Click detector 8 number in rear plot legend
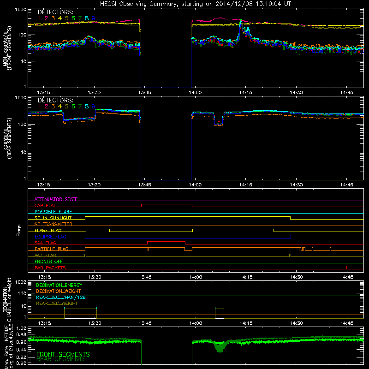The image size is (369, 369). point(87,107)
